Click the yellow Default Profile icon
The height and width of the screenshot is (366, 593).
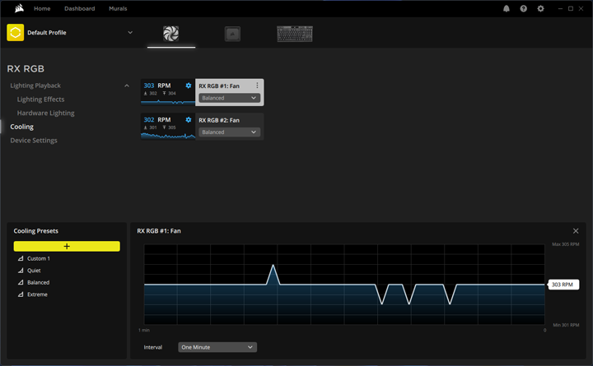pyautogui.click(x=16, y=33)
